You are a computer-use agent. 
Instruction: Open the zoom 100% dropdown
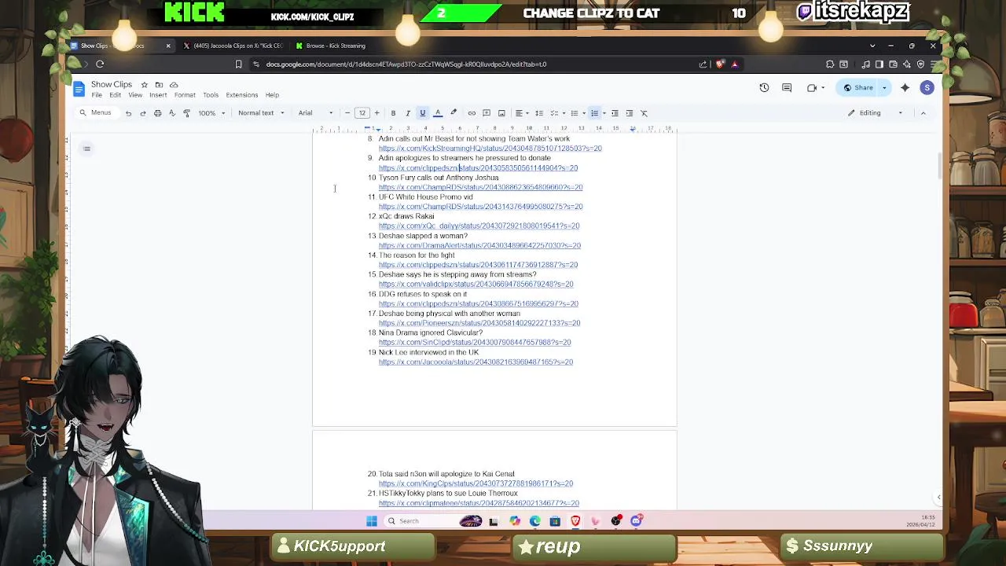(x=211, y=113)
